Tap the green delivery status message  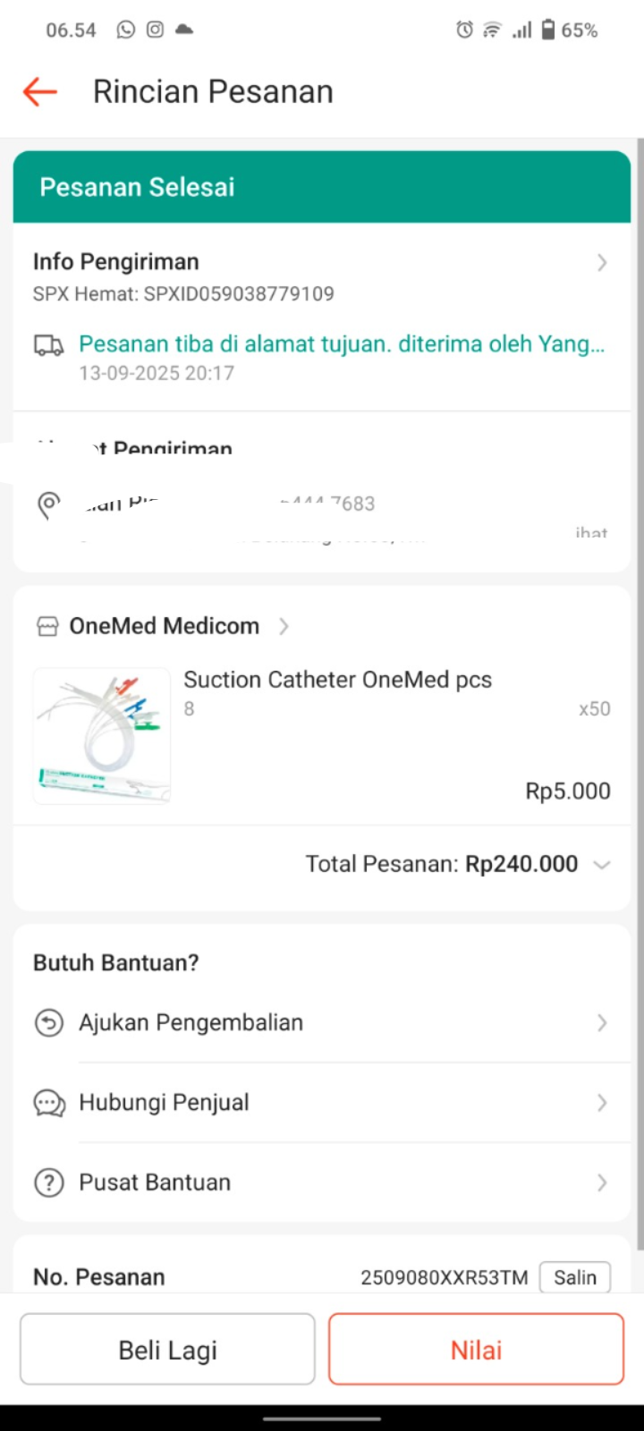coord(342,344)
